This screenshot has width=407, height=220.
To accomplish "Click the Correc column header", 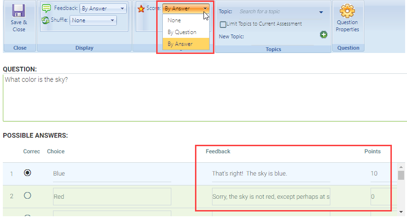I will click(32, 151).
